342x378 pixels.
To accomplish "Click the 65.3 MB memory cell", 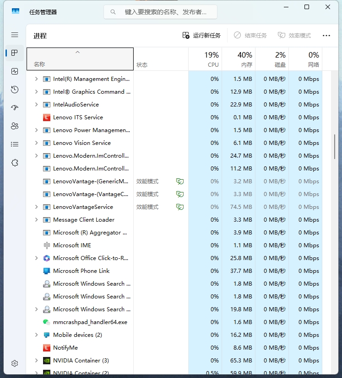I will click(239, 360).
